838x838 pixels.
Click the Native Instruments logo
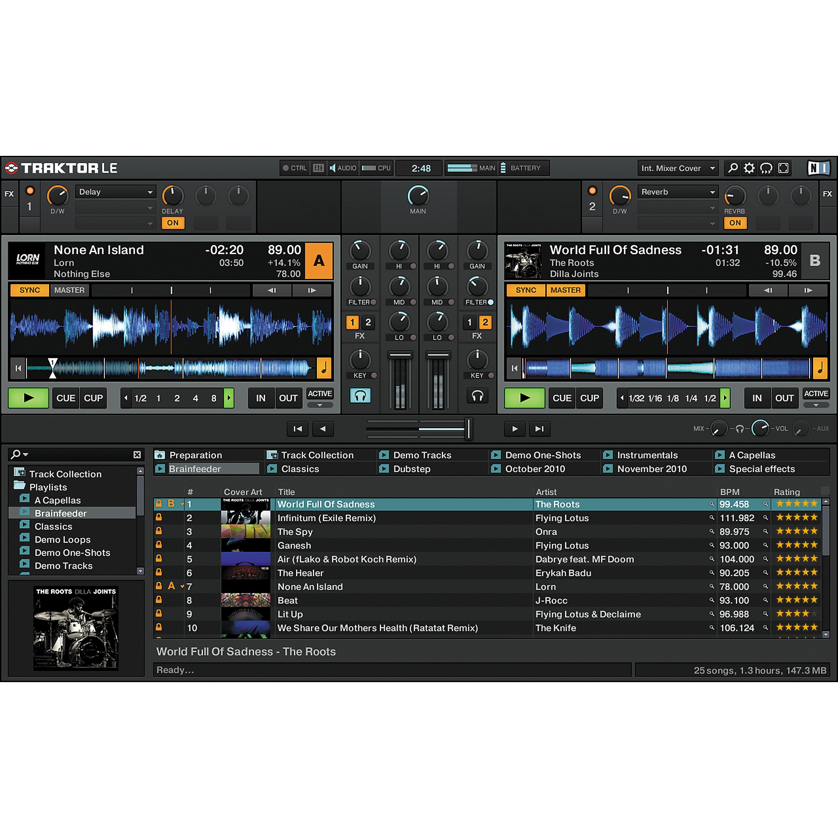tap(818, 168)
